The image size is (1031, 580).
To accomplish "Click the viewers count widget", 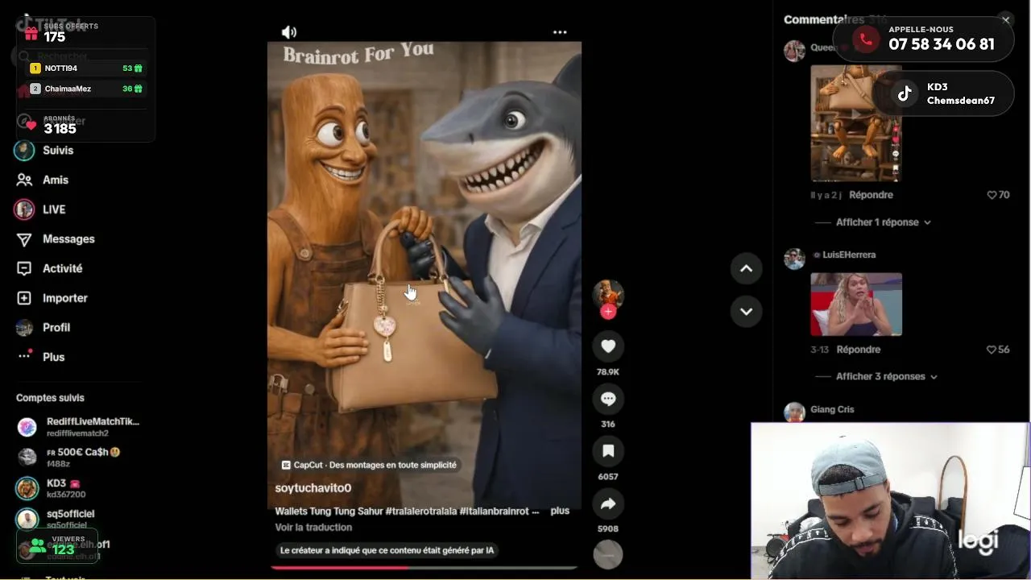I will pos(57,545).
